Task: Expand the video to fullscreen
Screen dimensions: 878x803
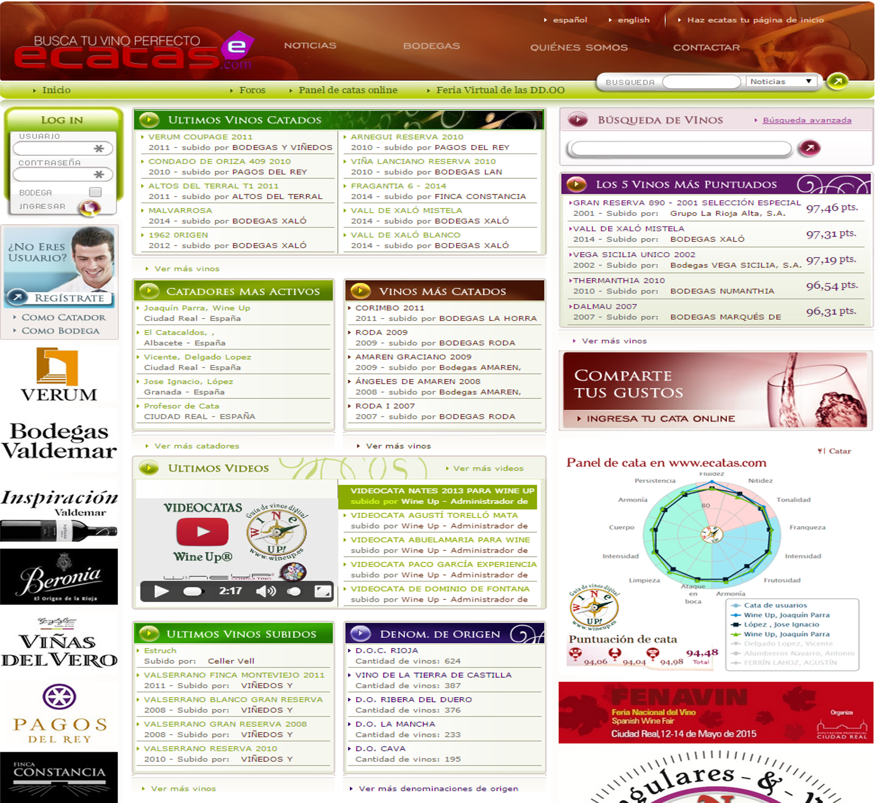Action: [x=322, y=591]
